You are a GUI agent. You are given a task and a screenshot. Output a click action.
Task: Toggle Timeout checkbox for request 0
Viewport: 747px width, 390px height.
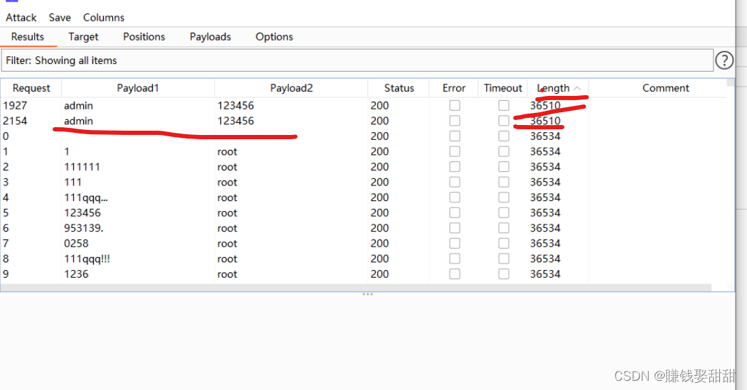[503, 136]
